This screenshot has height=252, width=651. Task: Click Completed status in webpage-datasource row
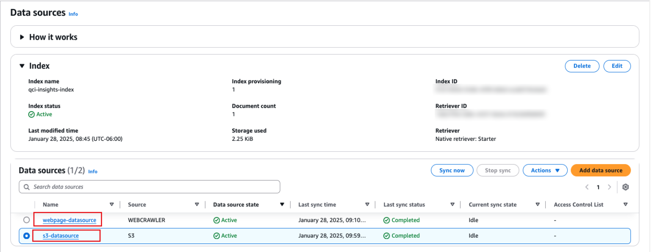(402, 220)
